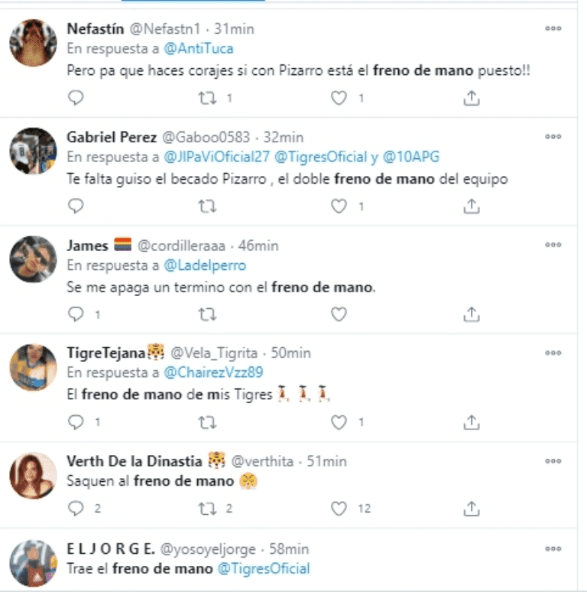587x592 pixels.
Task: Share Gabriel Perez's tweet
Action: 471,207
